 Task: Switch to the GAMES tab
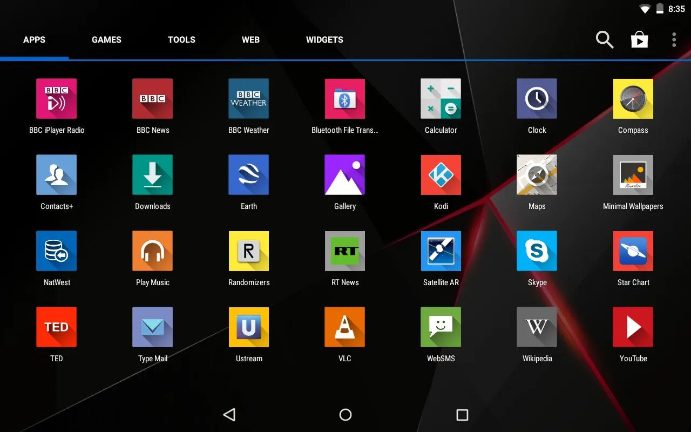(x=106, y=39)
